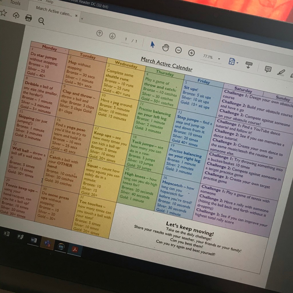The height and width of the screenshot is (293, 293).
Task: Zoom out using the minus button
Action: 178,50
